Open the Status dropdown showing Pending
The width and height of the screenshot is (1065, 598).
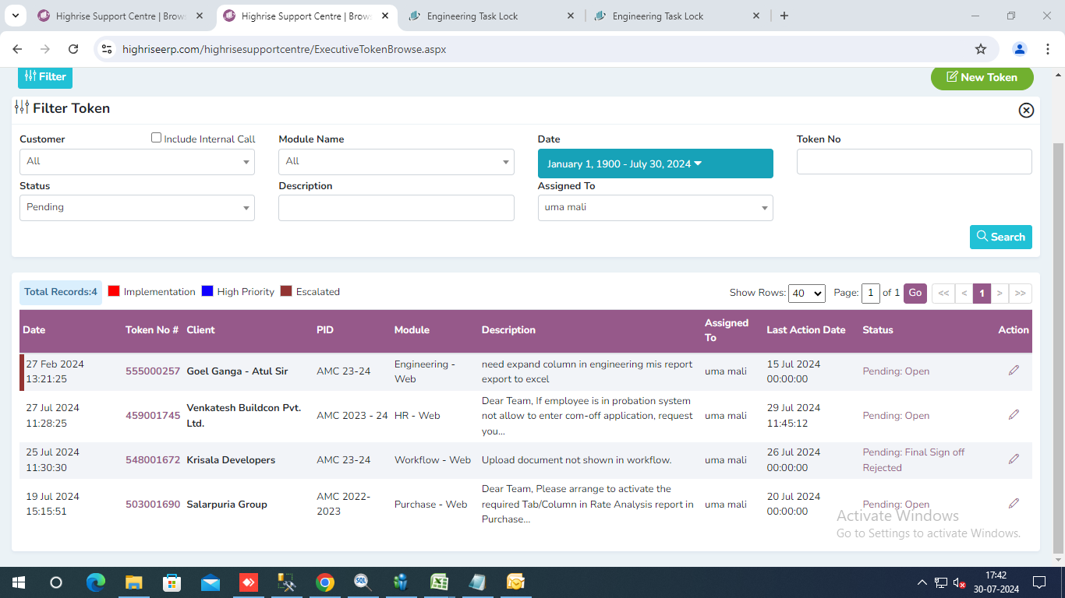pos(137,208)
